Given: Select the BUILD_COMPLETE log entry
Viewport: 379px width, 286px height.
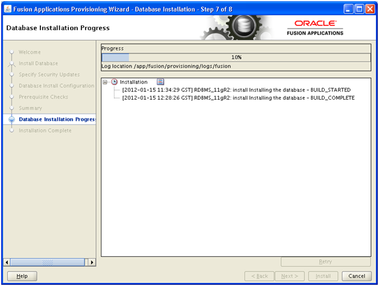Looking at the screenshot, I should click(238, 98).
